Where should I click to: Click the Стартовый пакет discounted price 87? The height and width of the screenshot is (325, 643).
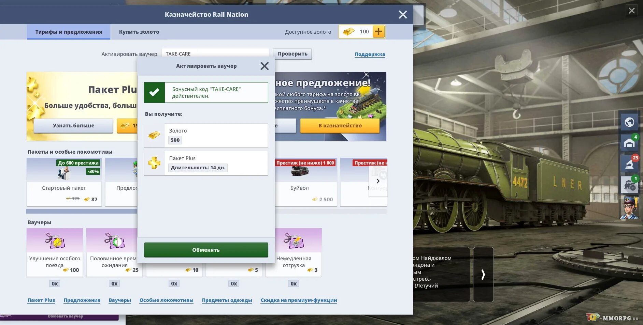pos(91,199)
